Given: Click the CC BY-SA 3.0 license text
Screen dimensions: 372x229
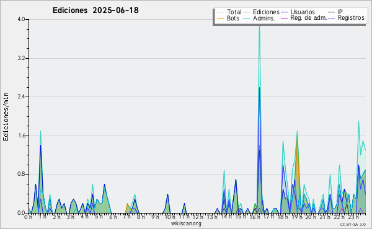Looking at the screenshot, I should [x=353, y=225].
